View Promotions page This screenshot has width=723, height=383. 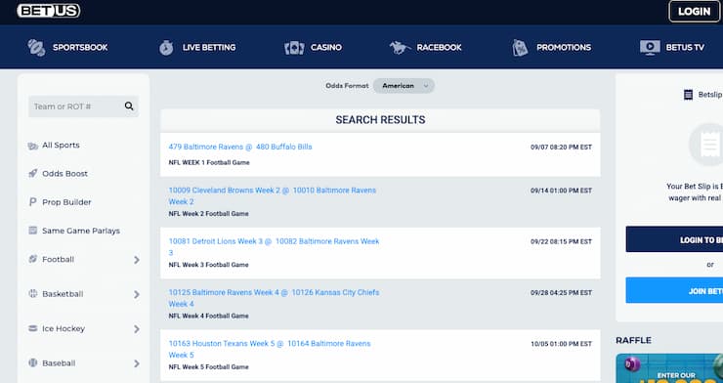551,48
